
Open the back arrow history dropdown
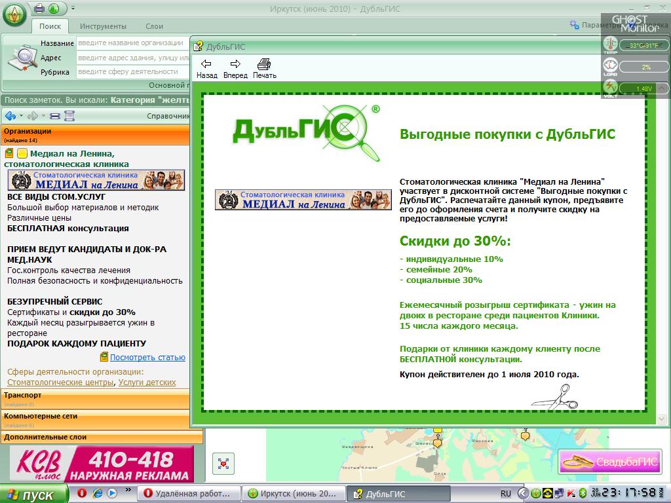(x=20, y=116)
